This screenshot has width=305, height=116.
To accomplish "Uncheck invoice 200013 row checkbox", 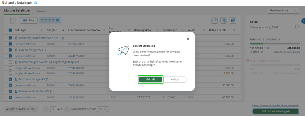I will click(10, 85).
